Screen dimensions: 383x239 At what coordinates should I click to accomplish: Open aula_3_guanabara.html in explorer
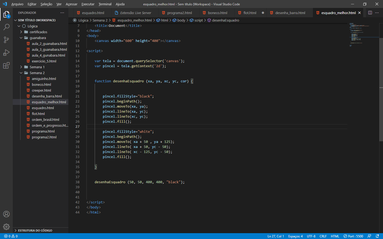49,49
